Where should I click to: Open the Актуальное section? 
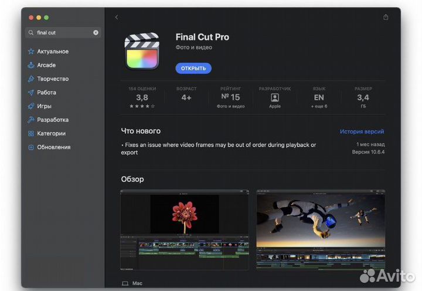[52, 52]
